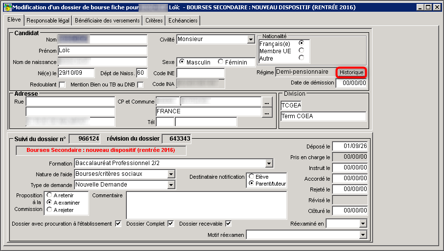
Task: Switch to the Responsable légal tab
Action: click(x=48, y=21)
